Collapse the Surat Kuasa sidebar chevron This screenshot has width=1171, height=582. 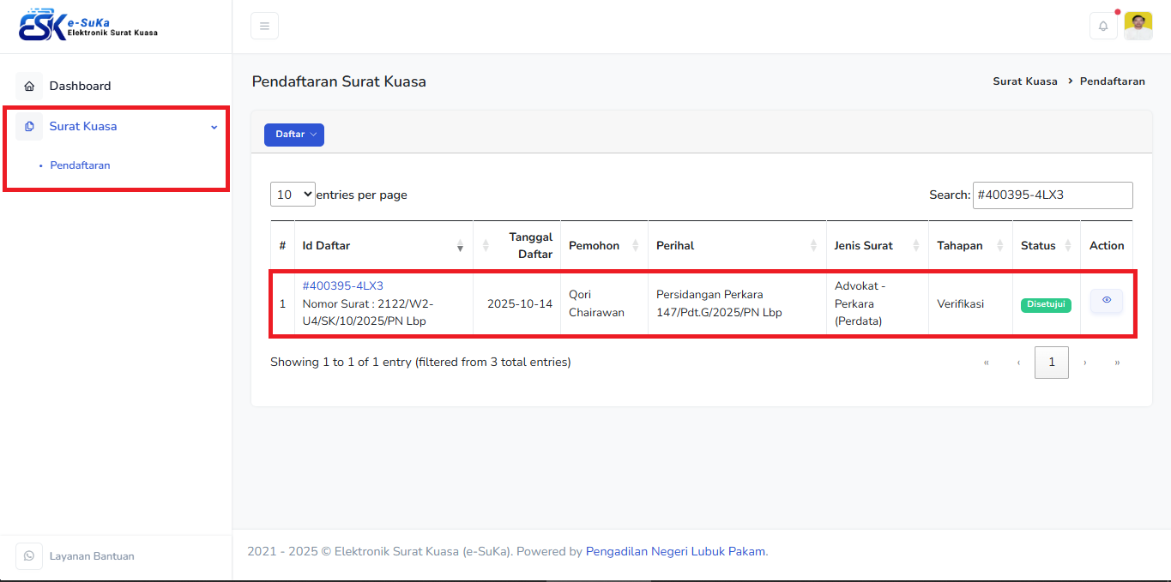point(214,127)
